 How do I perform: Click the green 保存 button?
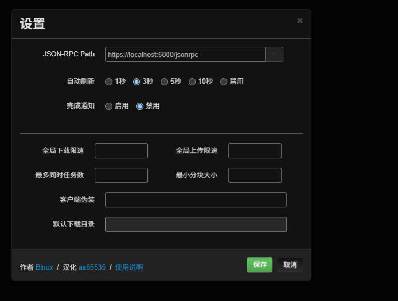point(260,265)
